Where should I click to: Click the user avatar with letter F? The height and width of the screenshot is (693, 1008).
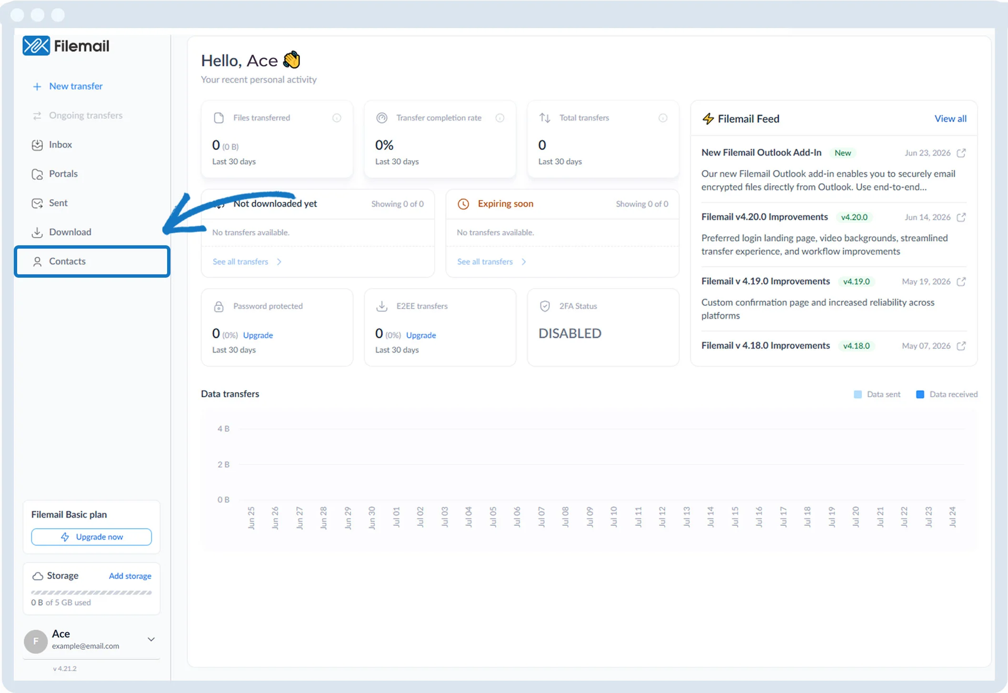(36, 641)
